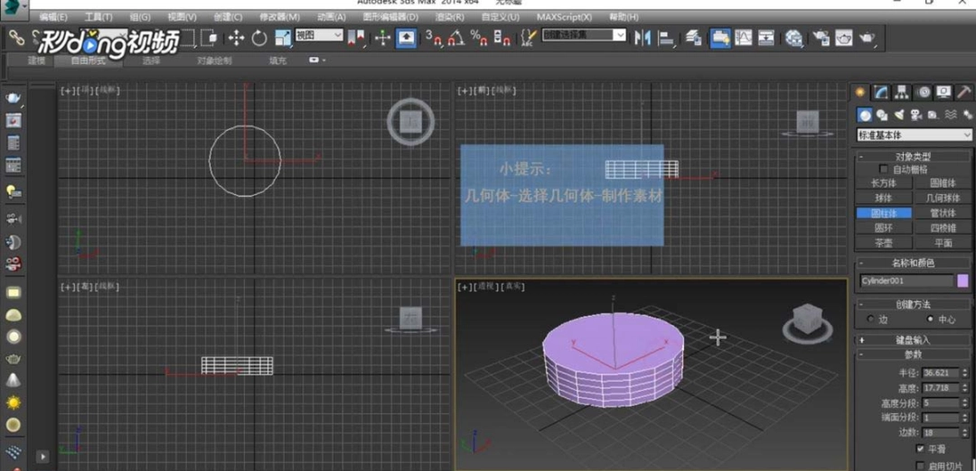Screen dimensions: 976x471
Task: Open the Hierarchy panel tab
Action: pos(902,92)
